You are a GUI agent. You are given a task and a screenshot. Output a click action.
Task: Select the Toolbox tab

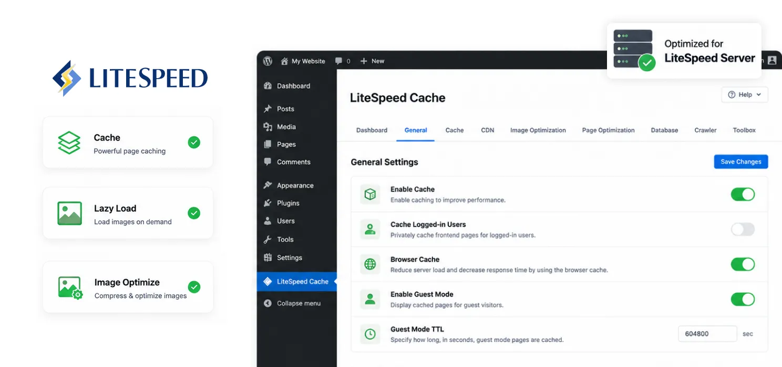744,130
